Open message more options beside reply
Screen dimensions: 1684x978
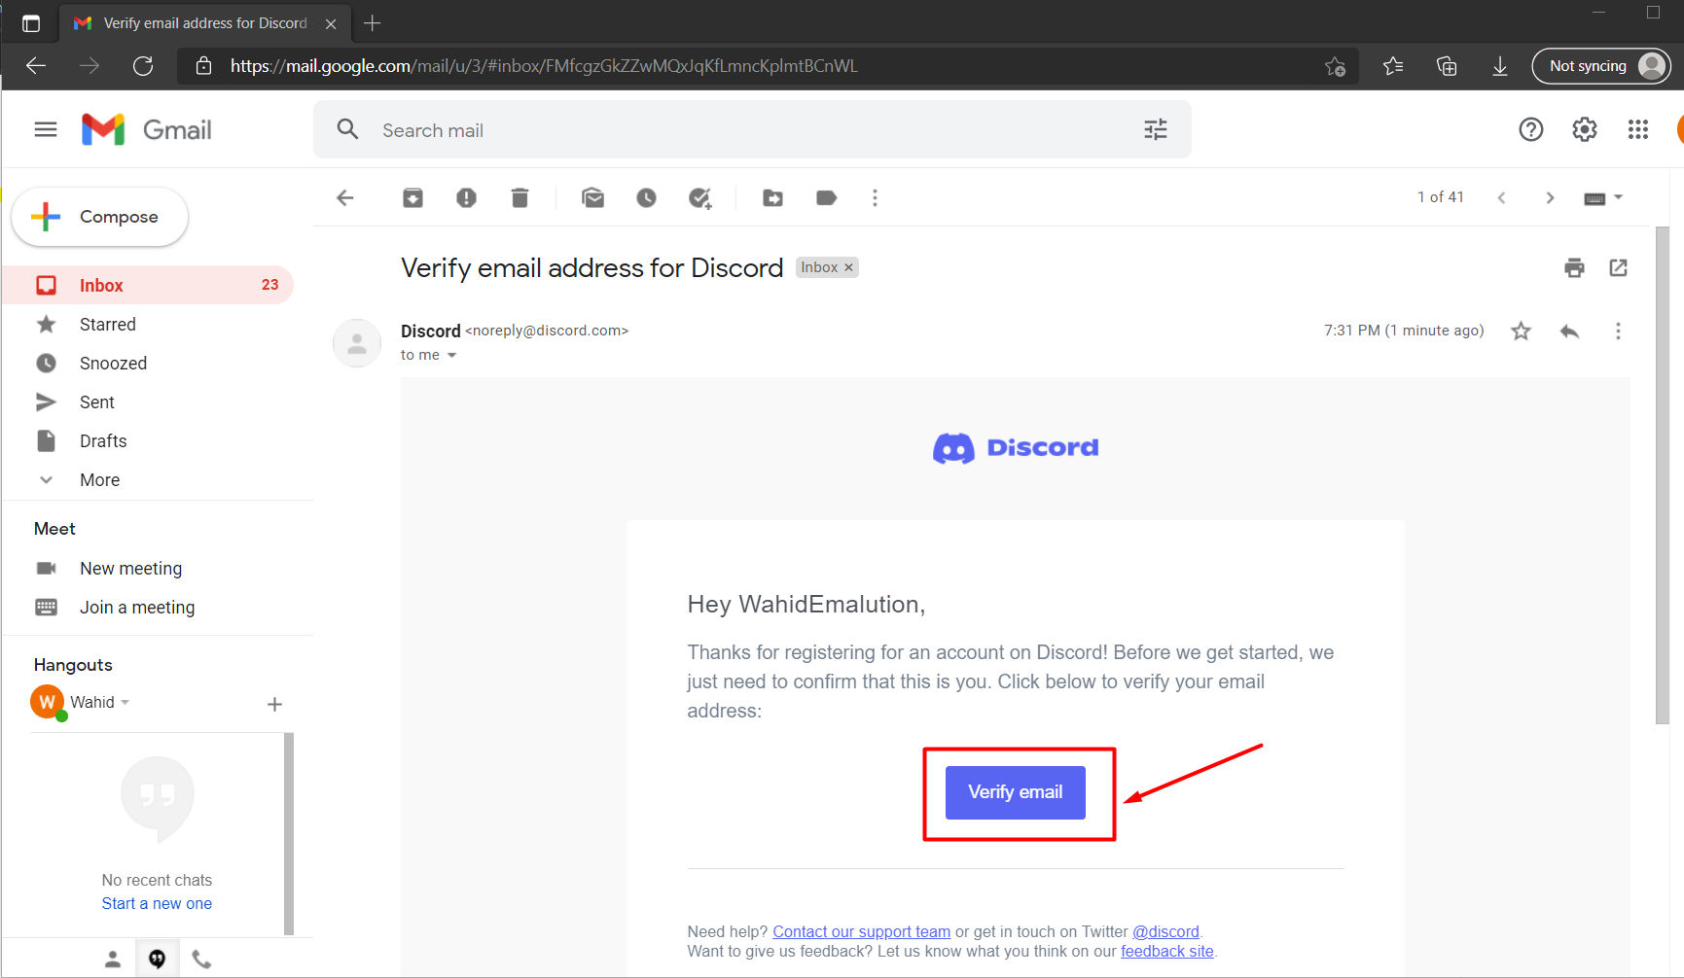(1618, 332)
